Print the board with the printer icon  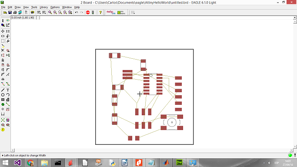15,13
